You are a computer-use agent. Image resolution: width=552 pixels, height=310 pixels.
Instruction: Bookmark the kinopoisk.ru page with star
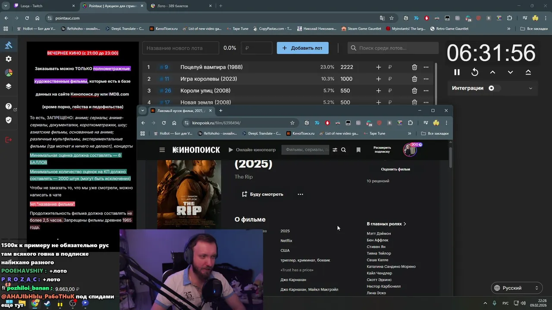click(x=292, y=123)
